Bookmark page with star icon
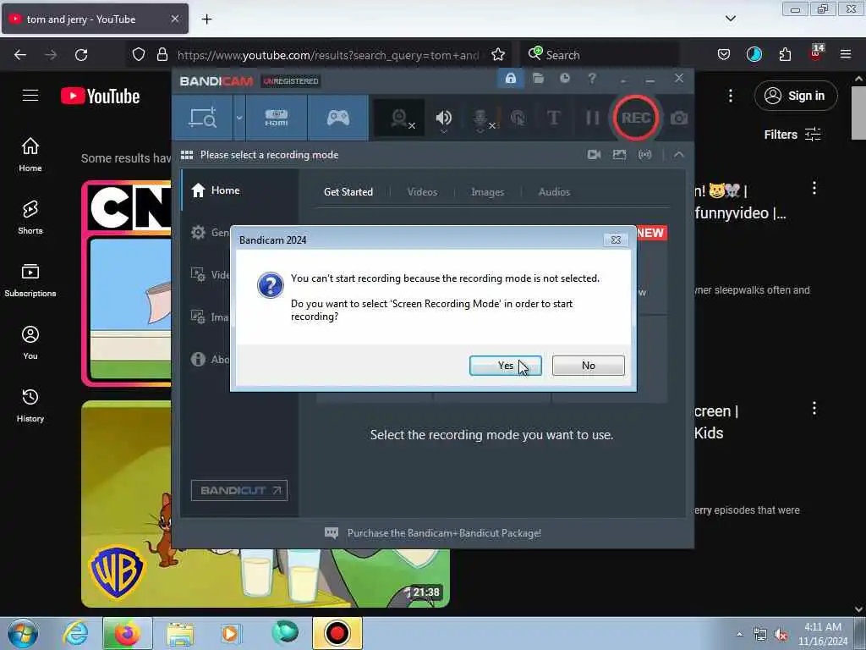866x650 pixels. point(497,55)
